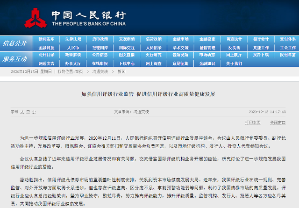Screen dimensions: 299x208
Task: Open 下载中心 page
Action: (127, 64)
